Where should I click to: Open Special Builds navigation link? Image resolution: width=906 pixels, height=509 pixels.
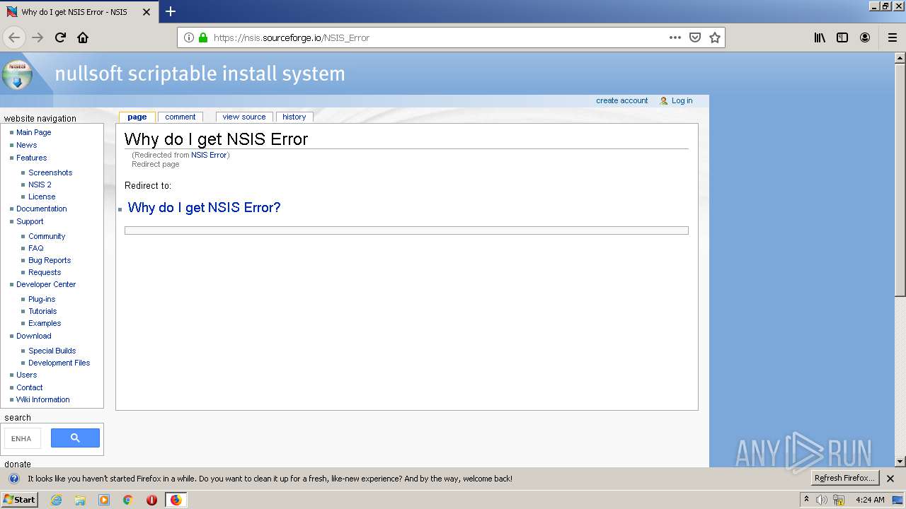point(52,351)
